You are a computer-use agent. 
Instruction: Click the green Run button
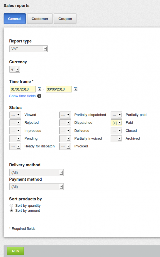pyautogui.click(x=15, y=251)
